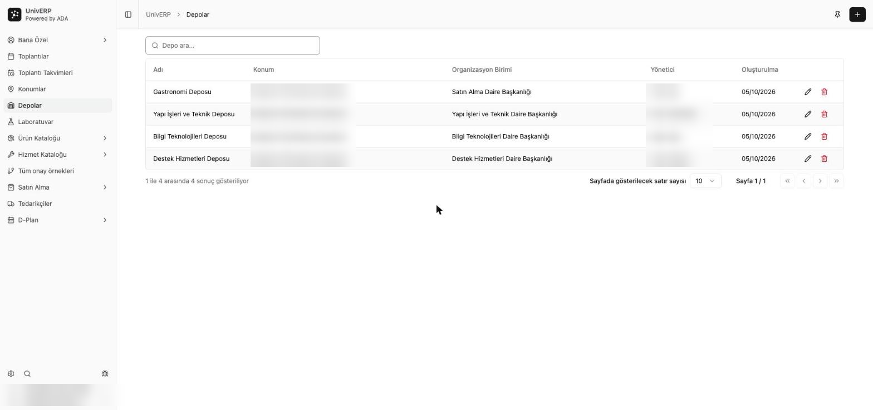Viewport: 873px width, 410px height.
Task: Select Depolar in the sidebar
Action: (58, 106)
